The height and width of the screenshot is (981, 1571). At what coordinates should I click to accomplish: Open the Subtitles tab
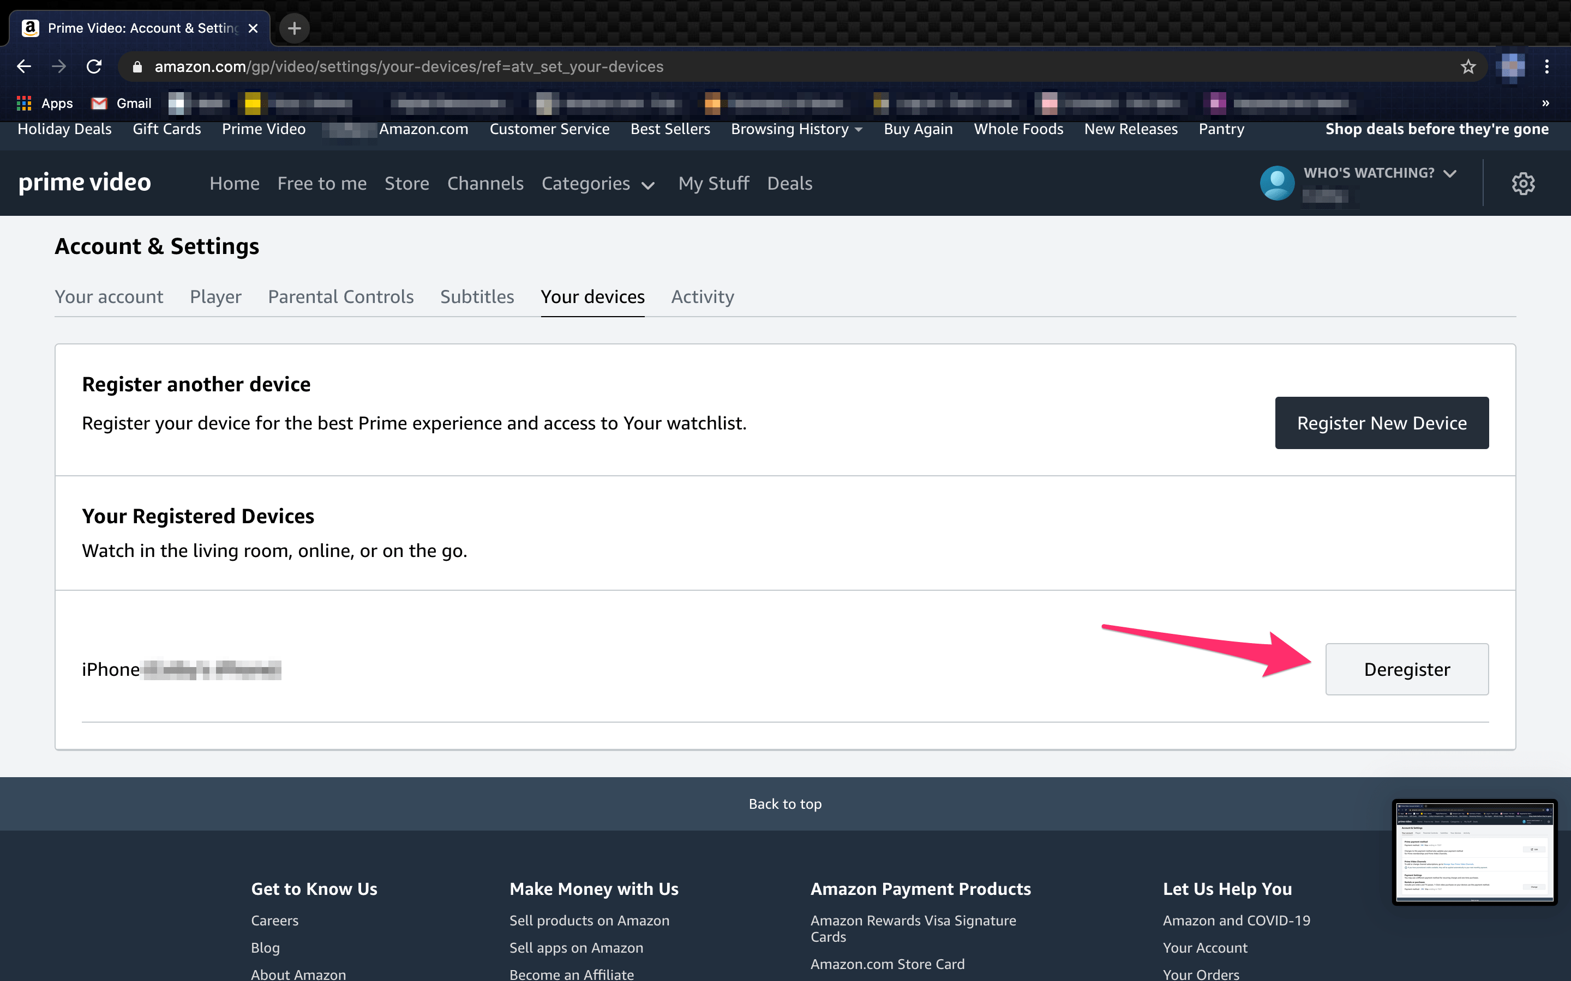coord(477,296)
